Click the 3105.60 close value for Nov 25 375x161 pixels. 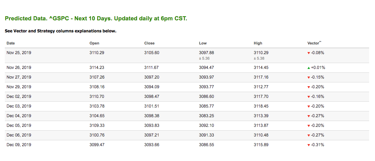click(x=152, y=53)
